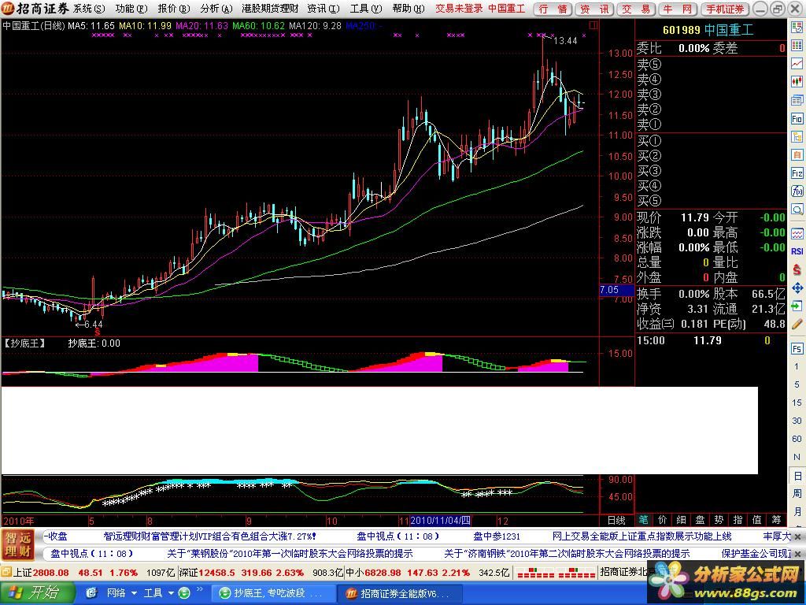Show the intraday line chart icon
This screenshot has height=605, width=806.
click(797, 64)
